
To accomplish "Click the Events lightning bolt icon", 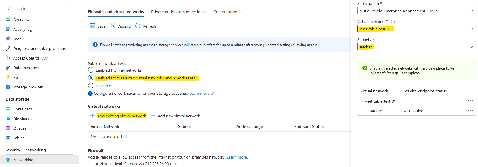I will [8, 77].
